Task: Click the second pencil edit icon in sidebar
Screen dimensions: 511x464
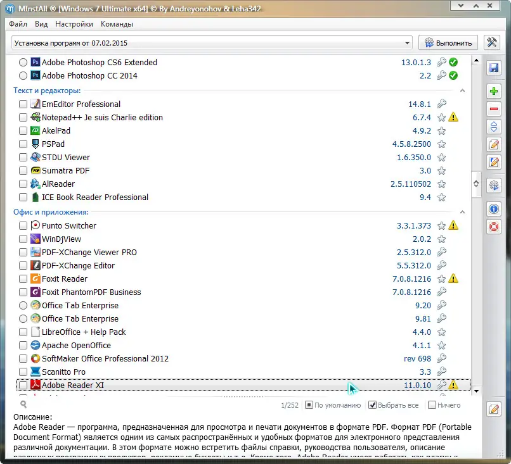Action: tap(494, 162)
